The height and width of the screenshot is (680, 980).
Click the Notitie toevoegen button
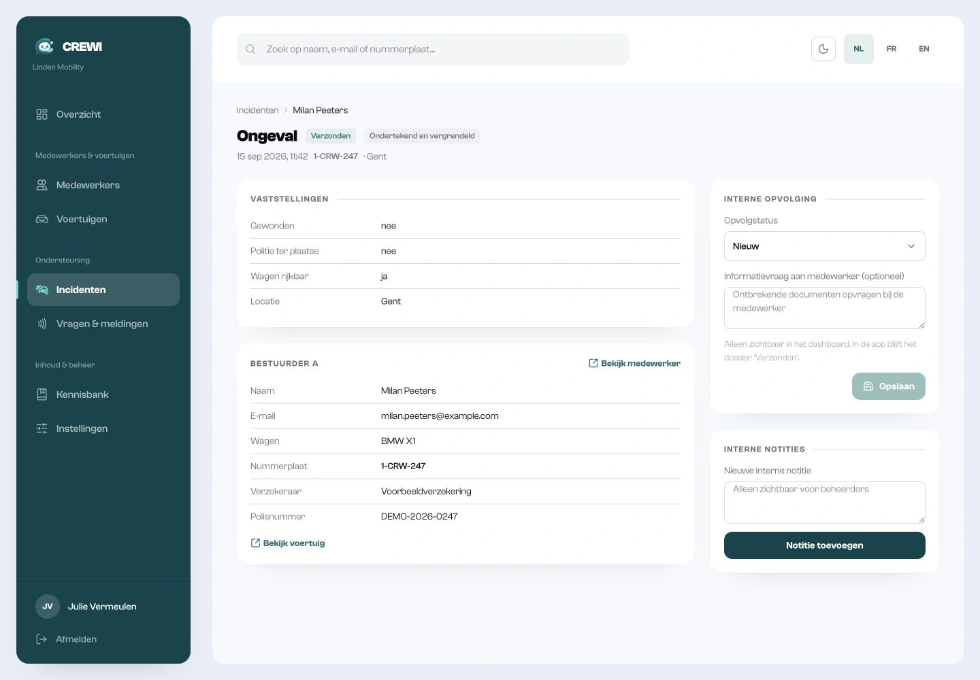pyautogui.click(x=825, y=545)
